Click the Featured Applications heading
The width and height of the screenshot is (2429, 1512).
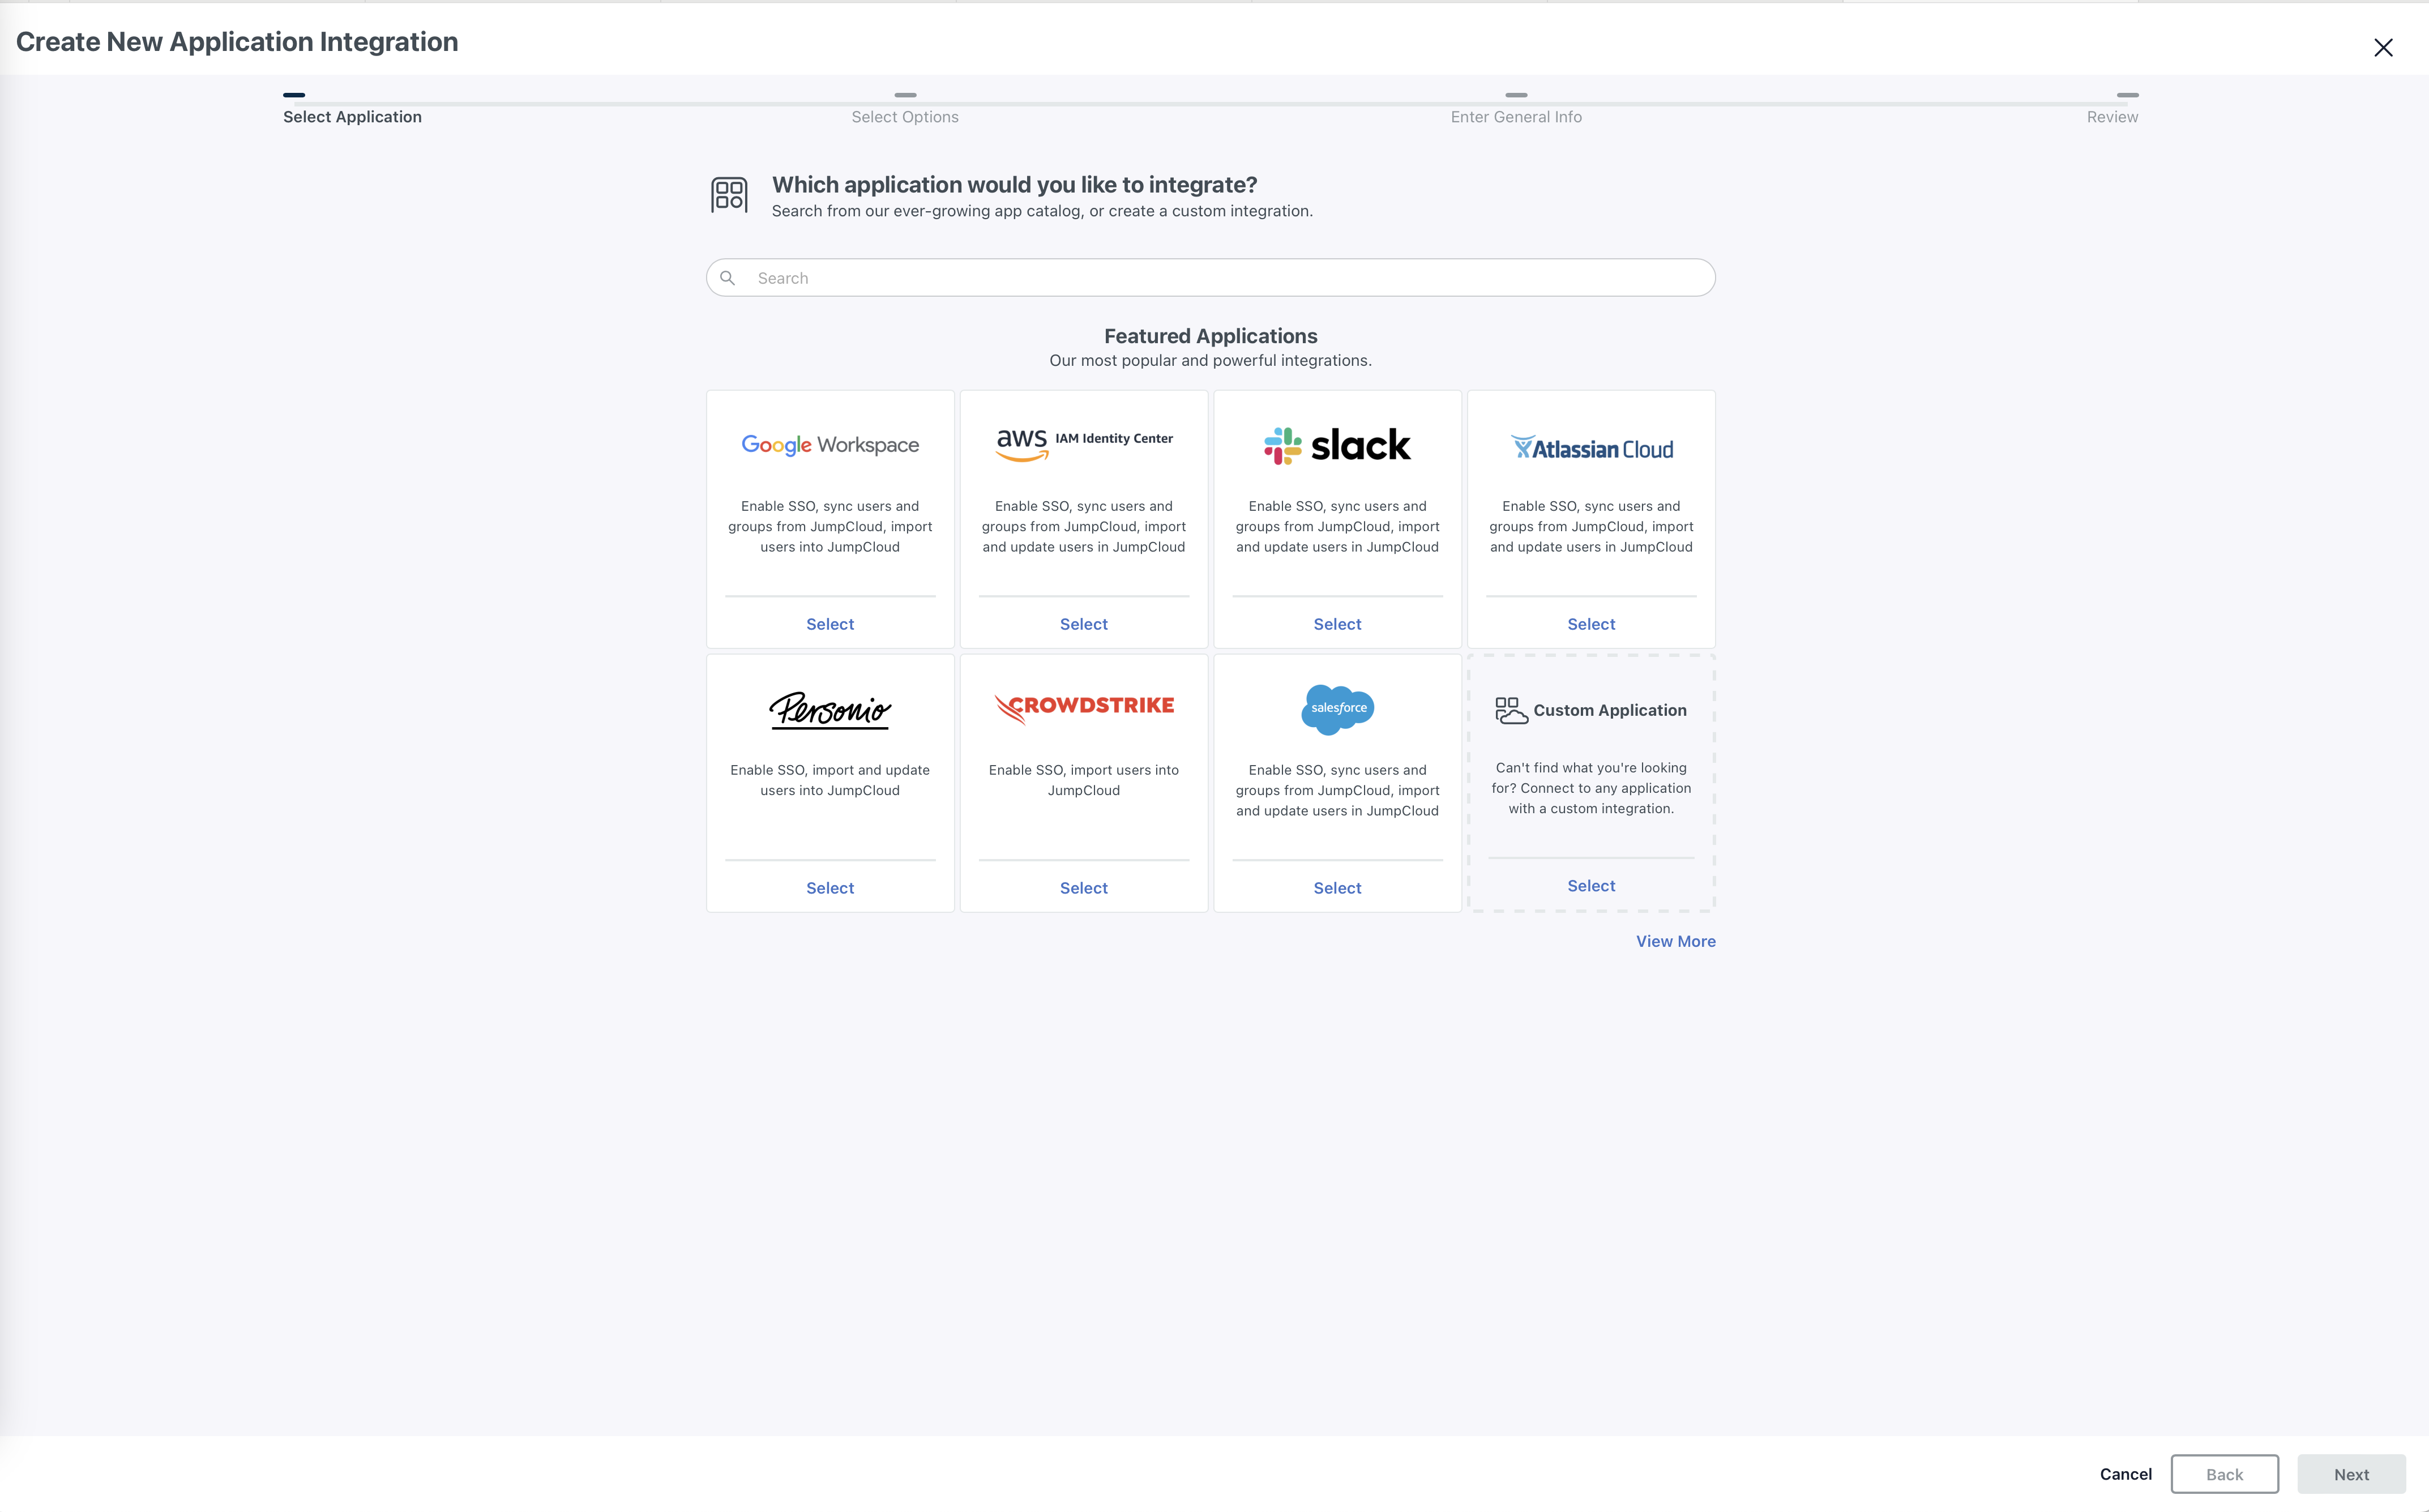1211,336
